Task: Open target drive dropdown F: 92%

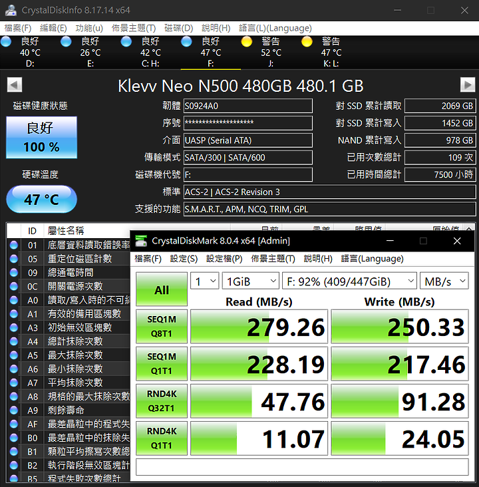Action: point(349,281)
